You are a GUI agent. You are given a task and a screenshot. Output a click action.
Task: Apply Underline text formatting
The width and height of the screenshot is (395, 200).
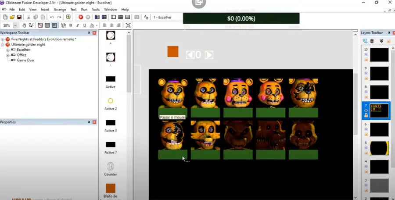coord(85,25)
